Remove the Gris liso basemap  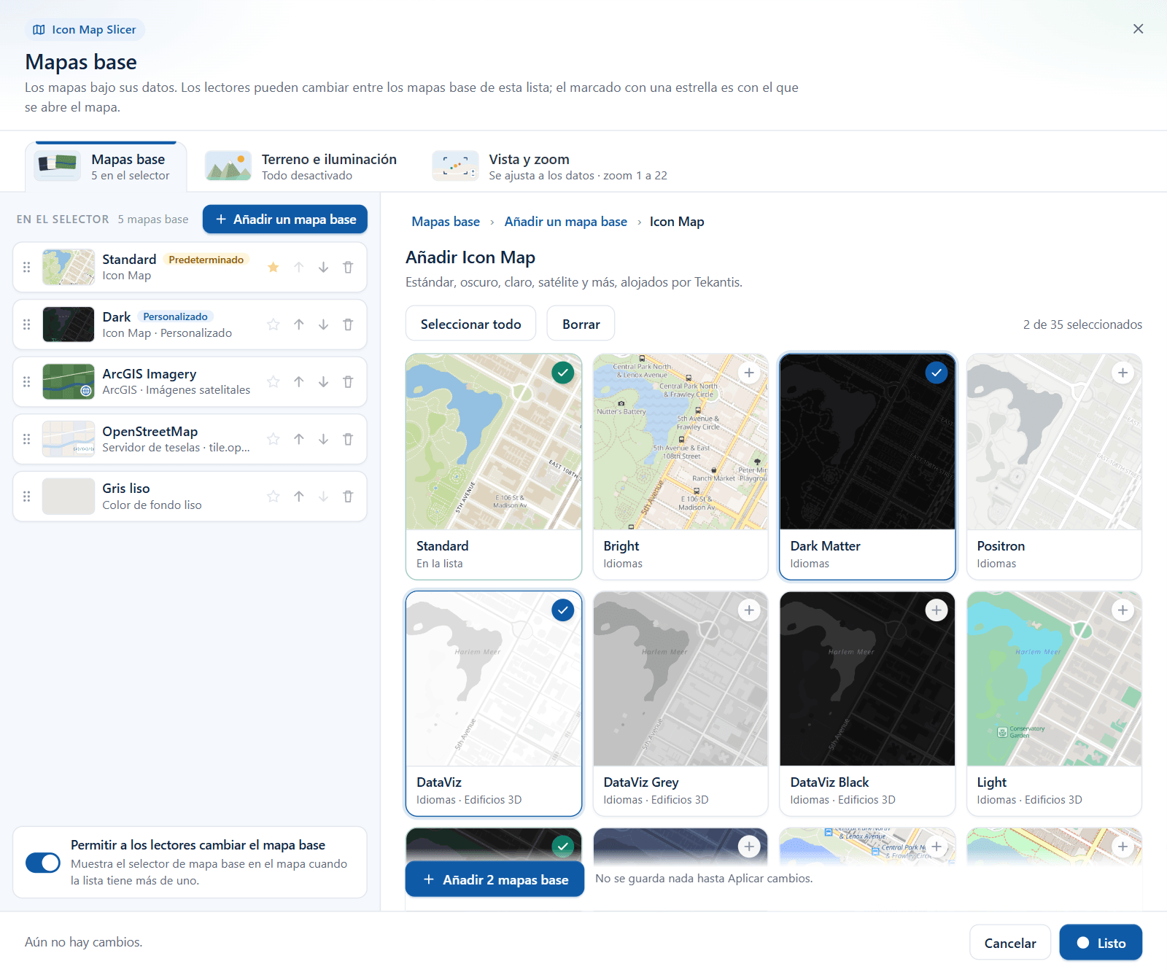[x=348, y=497]
